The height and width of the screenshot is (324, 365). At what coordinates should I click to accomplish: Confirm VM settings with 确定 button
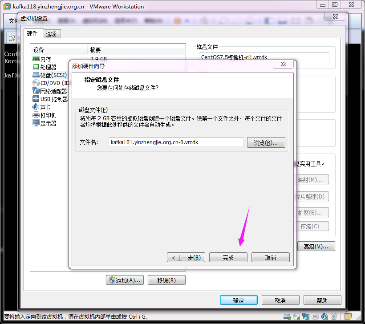pos(239,300)
